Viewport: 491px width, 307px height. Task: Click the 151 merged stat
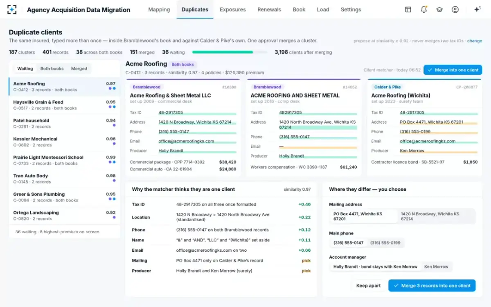[142, 52]
